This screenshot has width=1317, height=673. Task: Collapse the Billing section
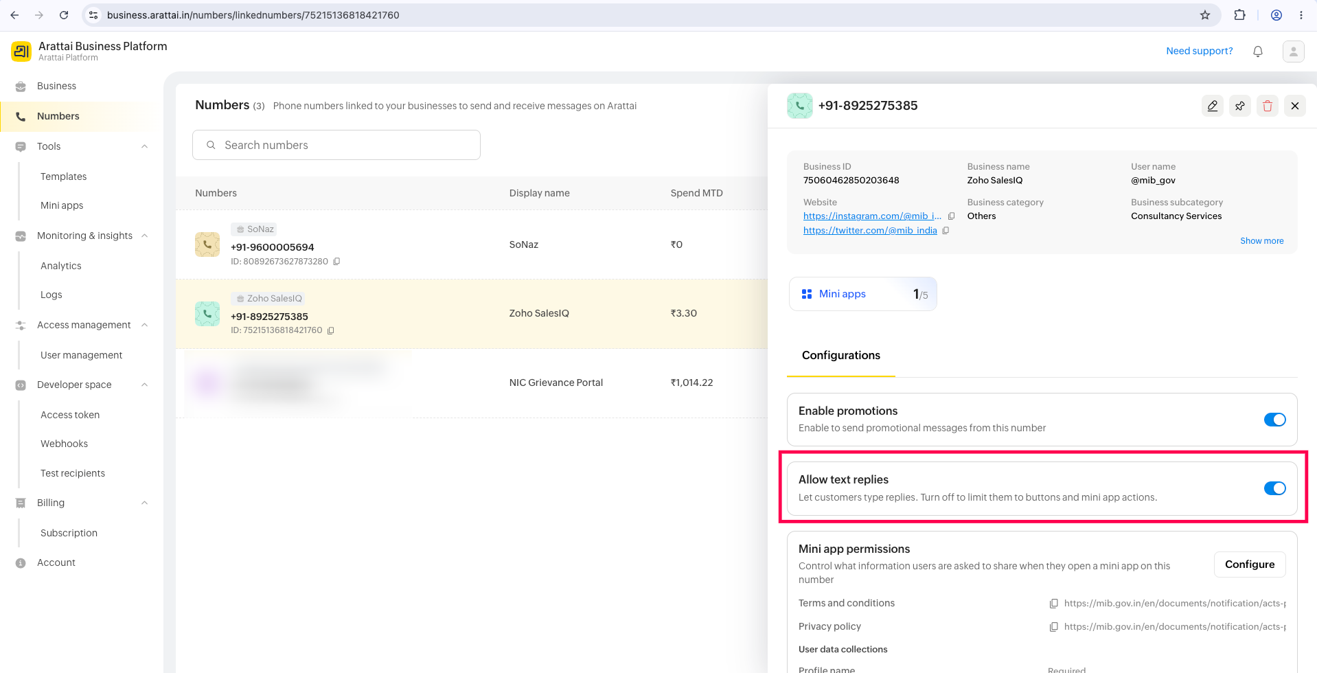pos(145,503)
